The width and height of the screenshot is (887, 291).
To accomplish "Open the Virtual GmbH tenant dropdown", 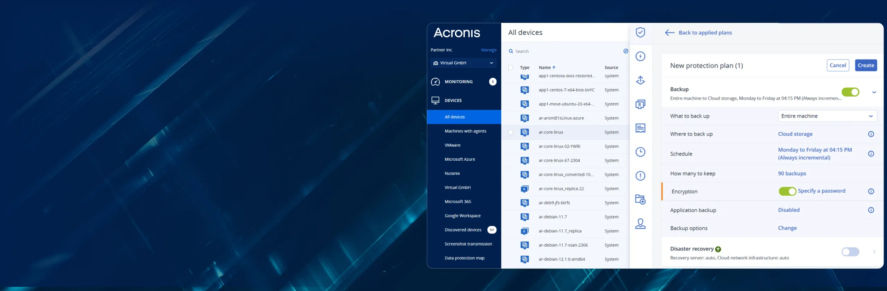I will click(463, 63).
